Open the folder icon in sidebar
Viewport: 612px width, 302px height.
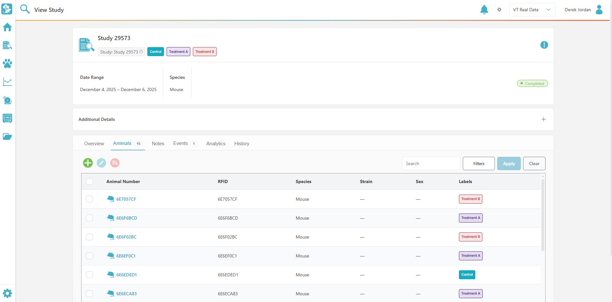click(x=7, y=137)
